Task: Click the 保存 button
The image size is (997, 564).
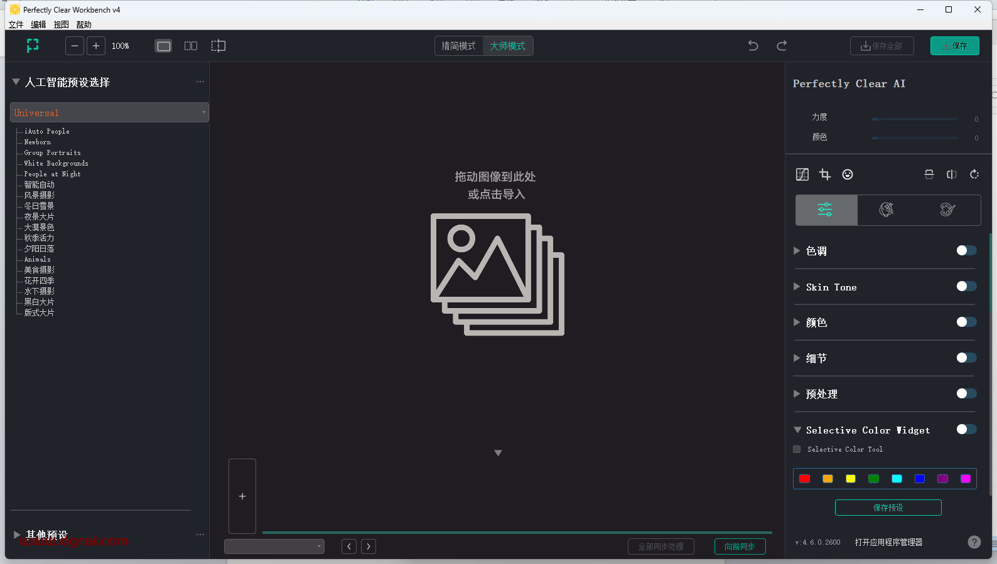Action: tap(954, 46)
